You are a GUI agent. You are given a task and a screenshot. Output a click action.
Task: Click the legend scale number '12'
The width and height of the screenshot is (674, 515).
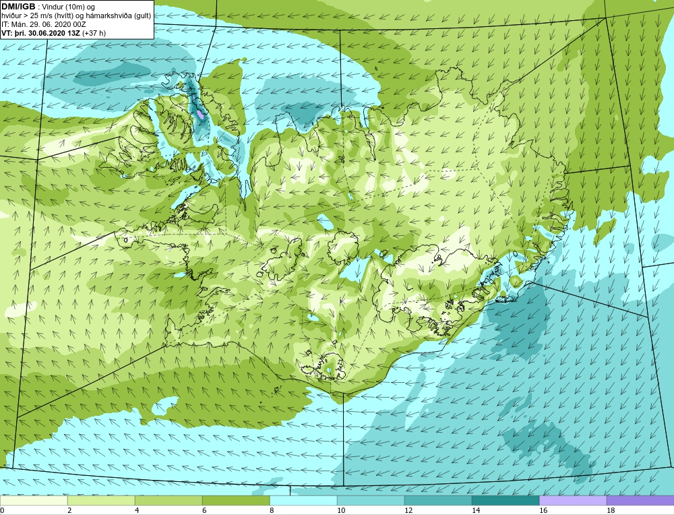click(408, 510)
